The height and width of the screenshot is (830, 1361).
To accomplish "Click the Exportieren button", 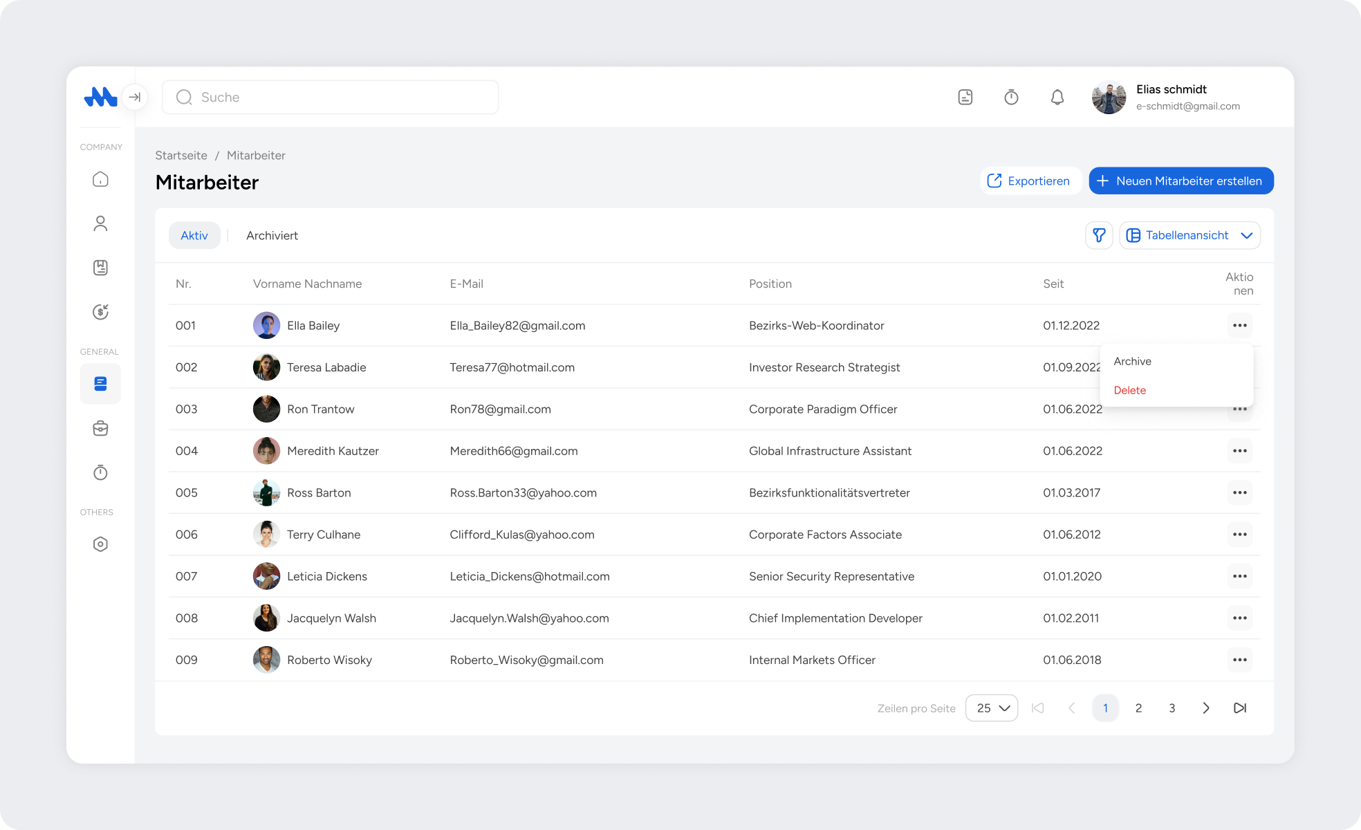I will point(1030,181).
